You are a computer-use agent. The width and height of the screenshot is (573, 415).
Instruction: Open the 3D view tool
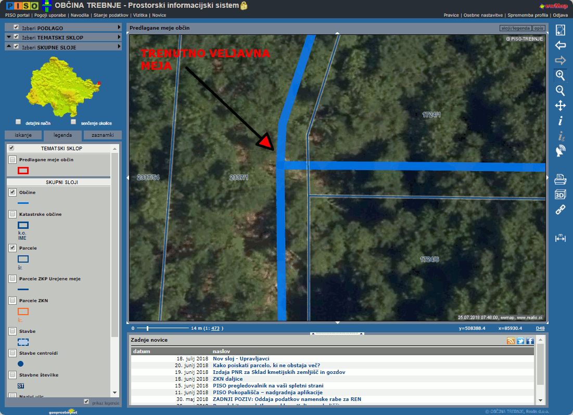click(560, 194)
